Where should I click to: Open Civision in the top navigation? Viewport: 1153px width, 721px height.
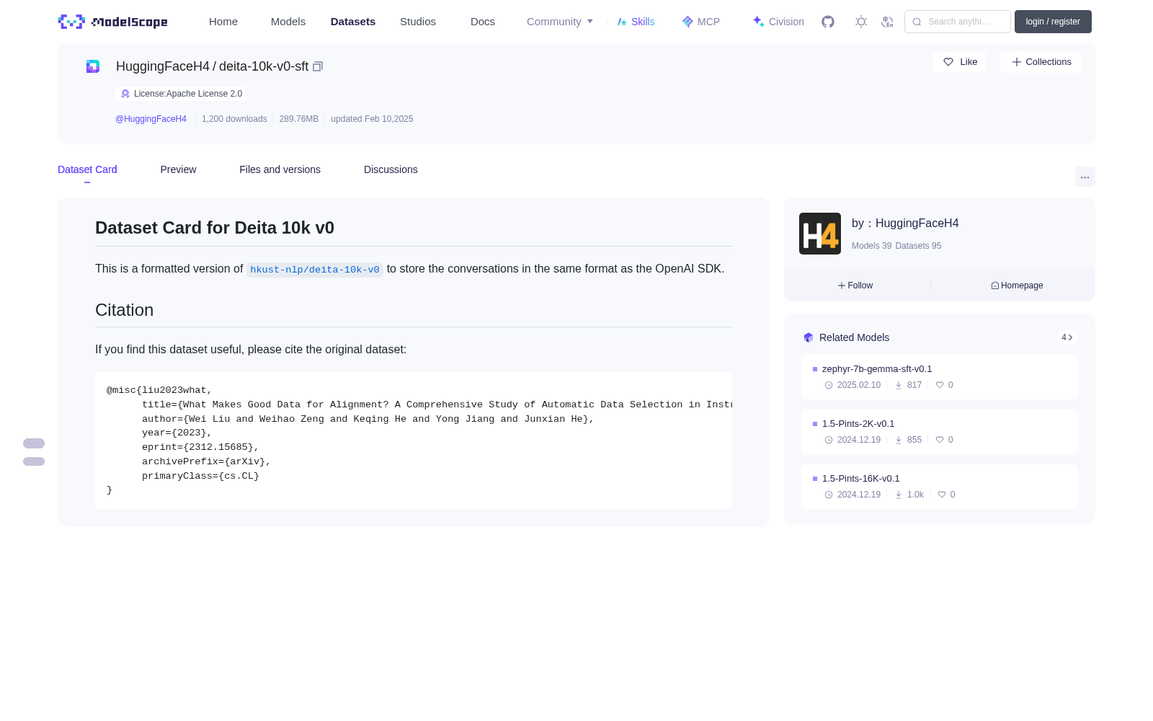778,22
